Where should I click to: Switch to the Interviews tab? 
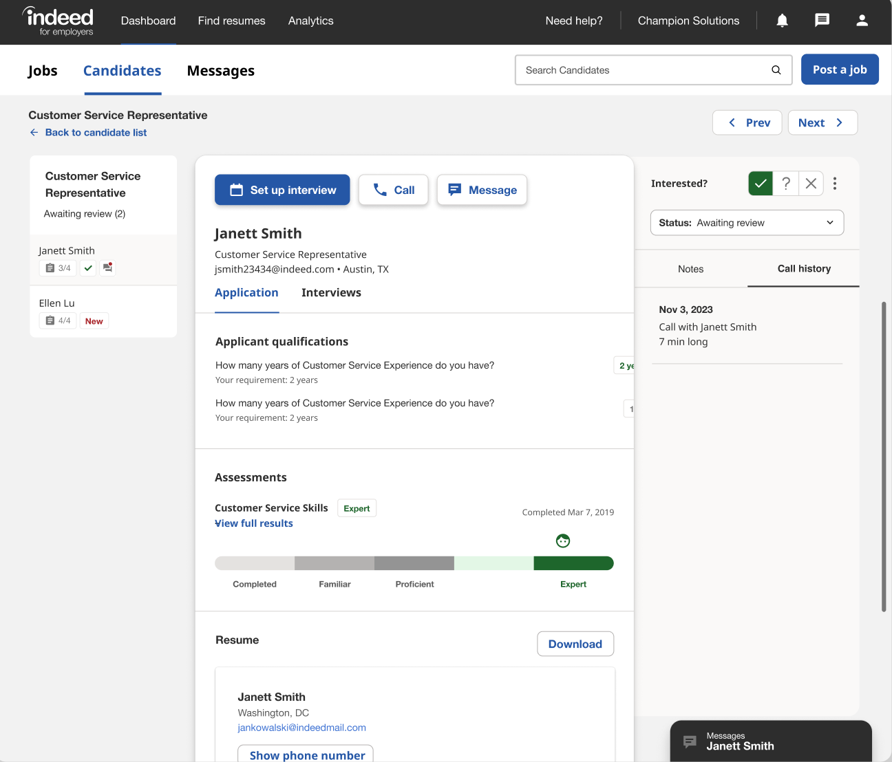point(331,293)
